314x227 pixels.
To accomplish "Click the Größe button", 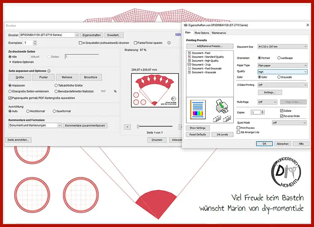I will click(20, 77).
